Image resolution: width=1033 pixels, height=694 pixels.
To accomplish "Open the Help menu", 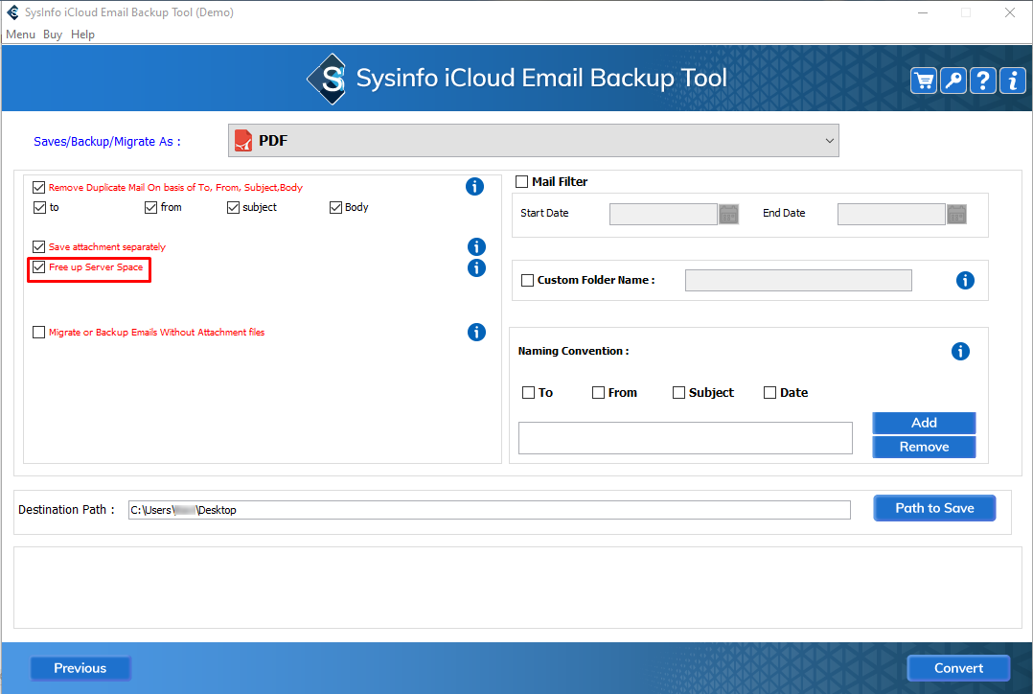I will [83, 35].
